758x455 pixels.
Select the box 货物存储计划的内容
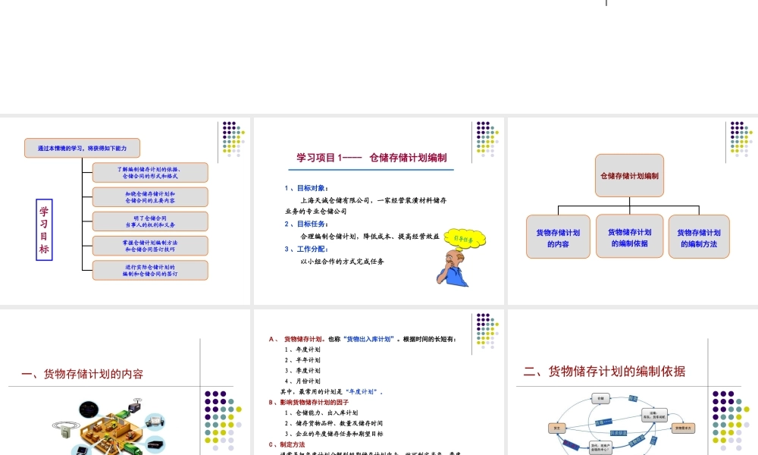558,237
